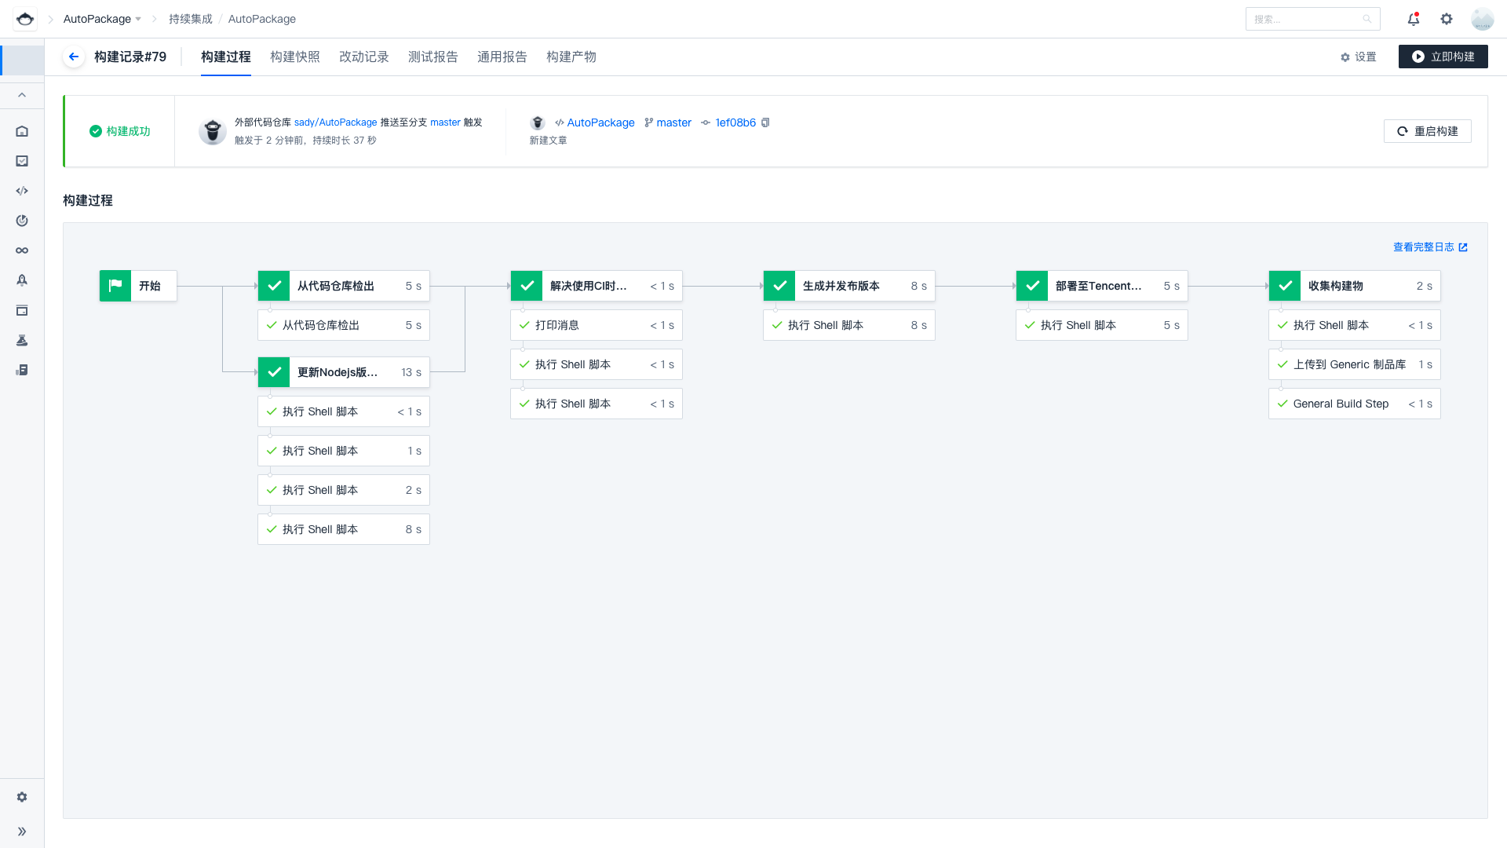Go back using the arrow beside 构建记录#79
The image size is (1507, 848).
[x=73, y=57]
